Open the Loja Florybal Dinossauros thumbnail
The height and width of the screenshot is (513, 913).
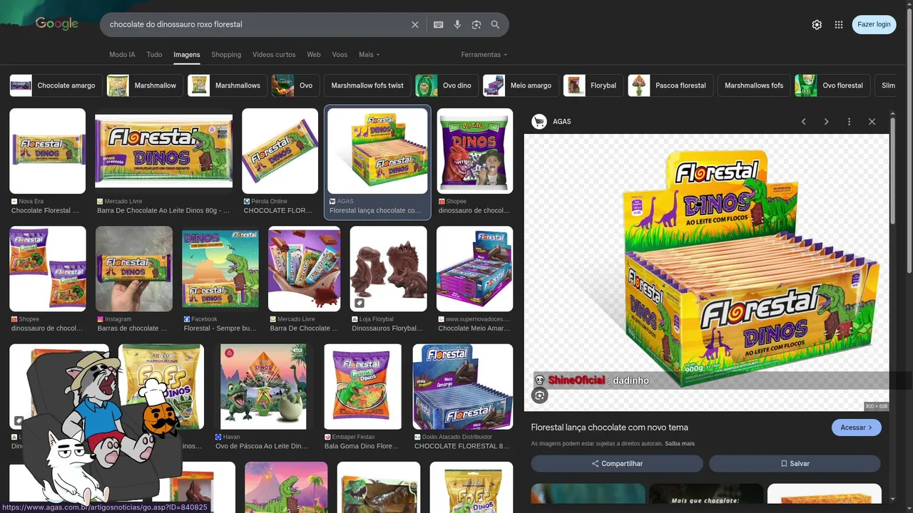click(389, 269)
